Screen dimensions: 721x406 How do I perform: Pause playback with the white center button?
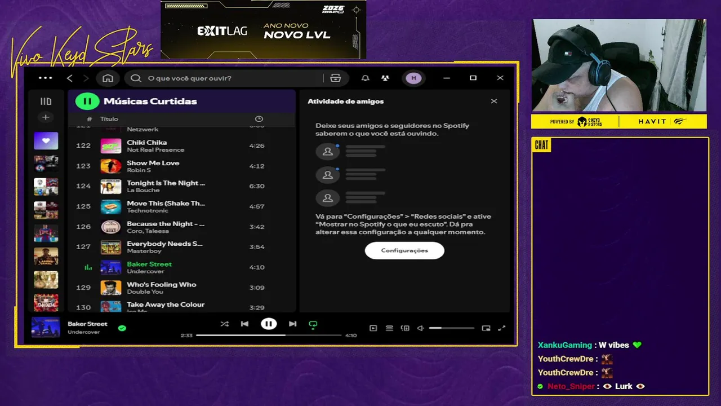coord(269,324)
